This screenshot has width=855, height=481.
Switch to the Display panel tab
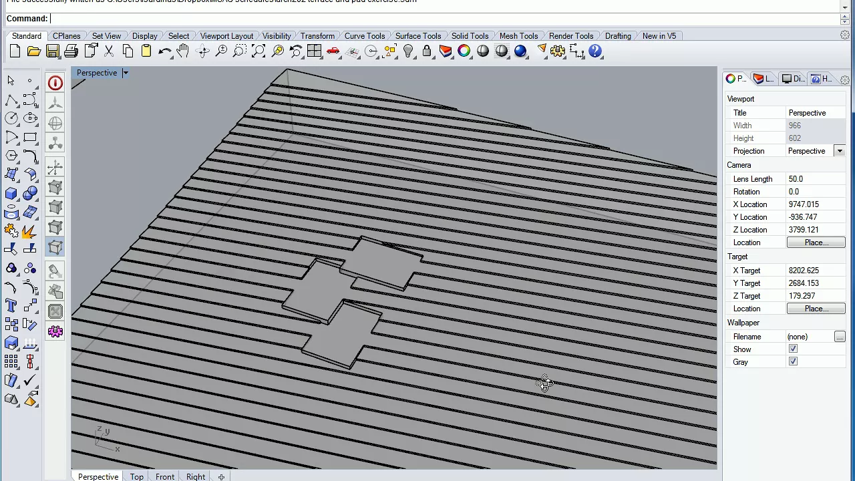(x=792, y=79)
